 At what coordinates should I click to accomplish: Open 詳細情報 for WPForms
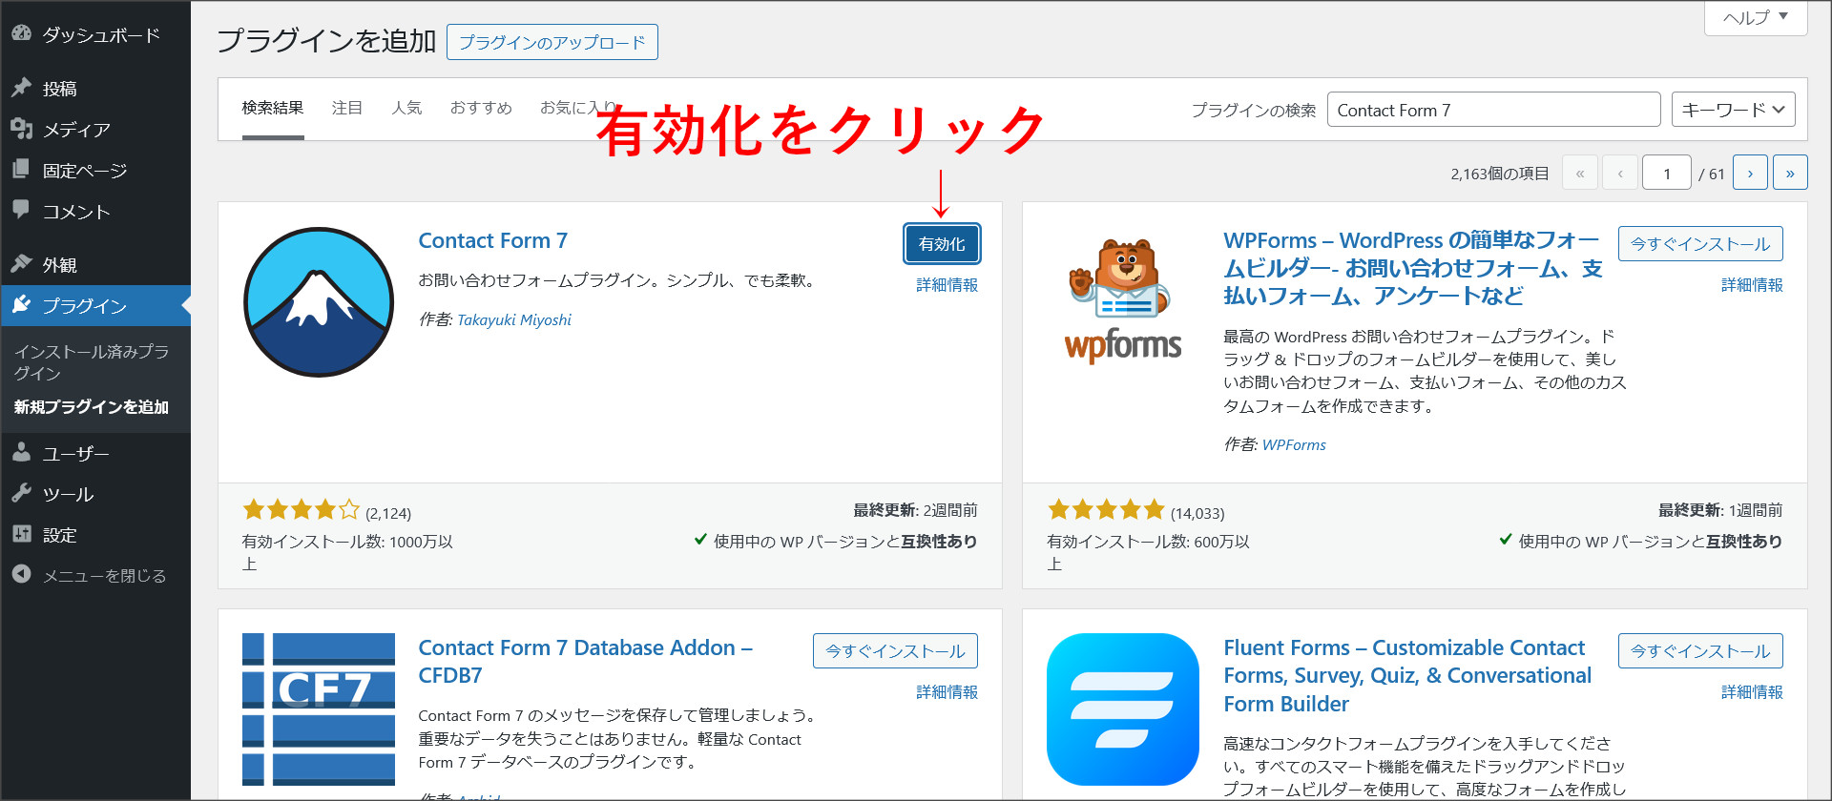(1752, 284)
